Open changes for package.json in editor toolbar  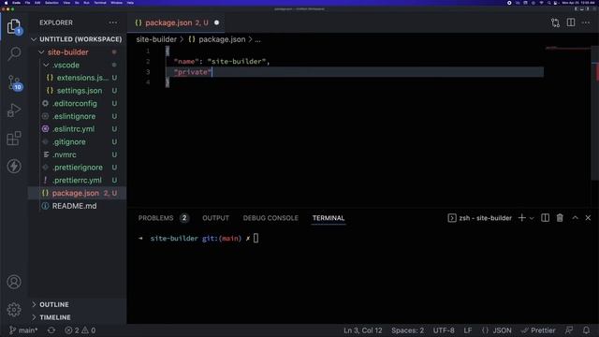[x=555, y=22]
